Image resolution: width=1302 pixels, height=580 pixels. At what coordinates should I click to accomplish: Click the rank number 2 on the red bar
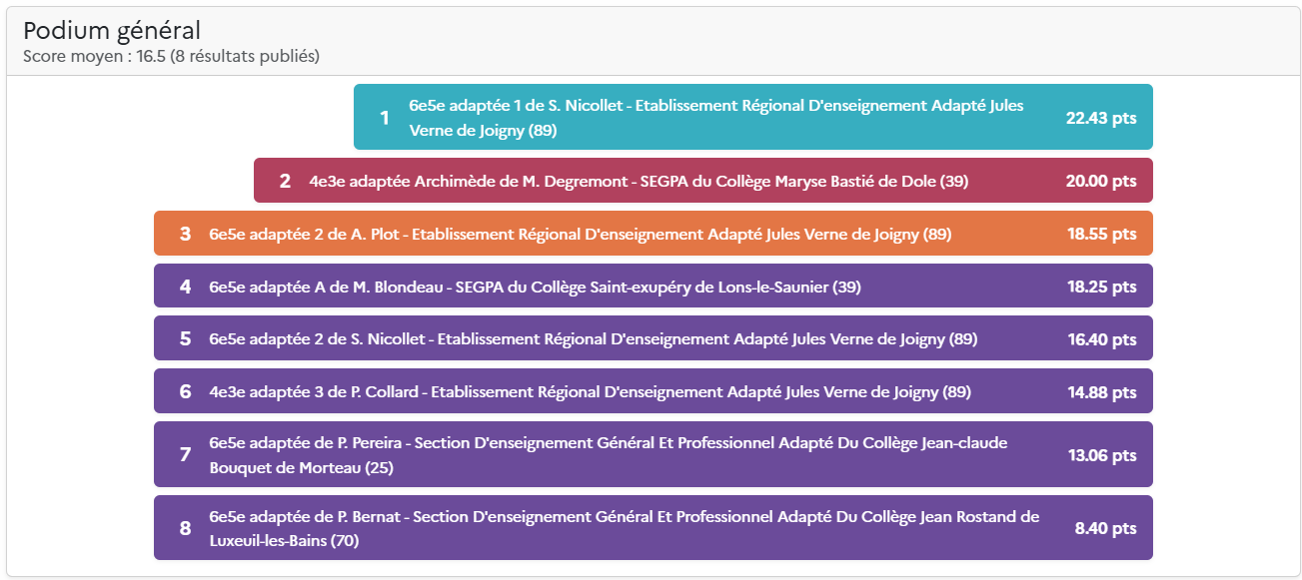(285, 182)
